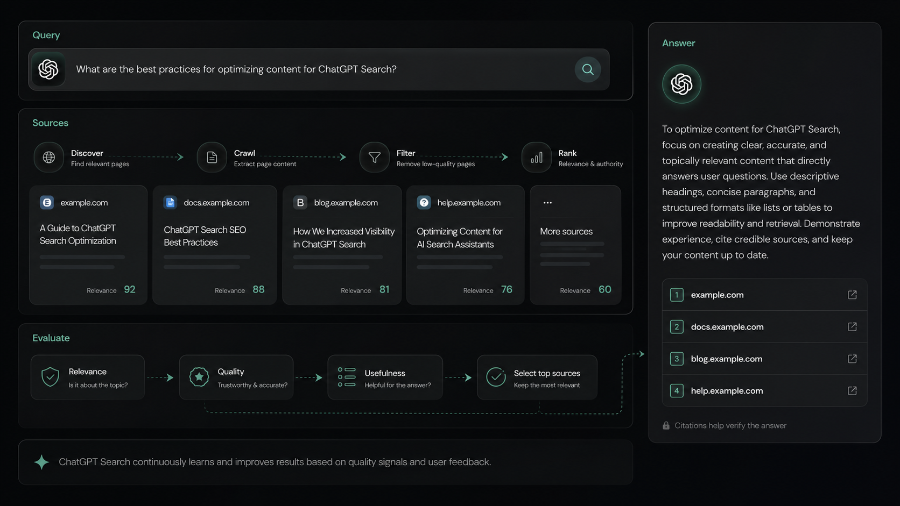The height and width of the screenshot is (506, 900).
Task: Open external link icon for docs.example.com citation
Action: pos(852,327)
